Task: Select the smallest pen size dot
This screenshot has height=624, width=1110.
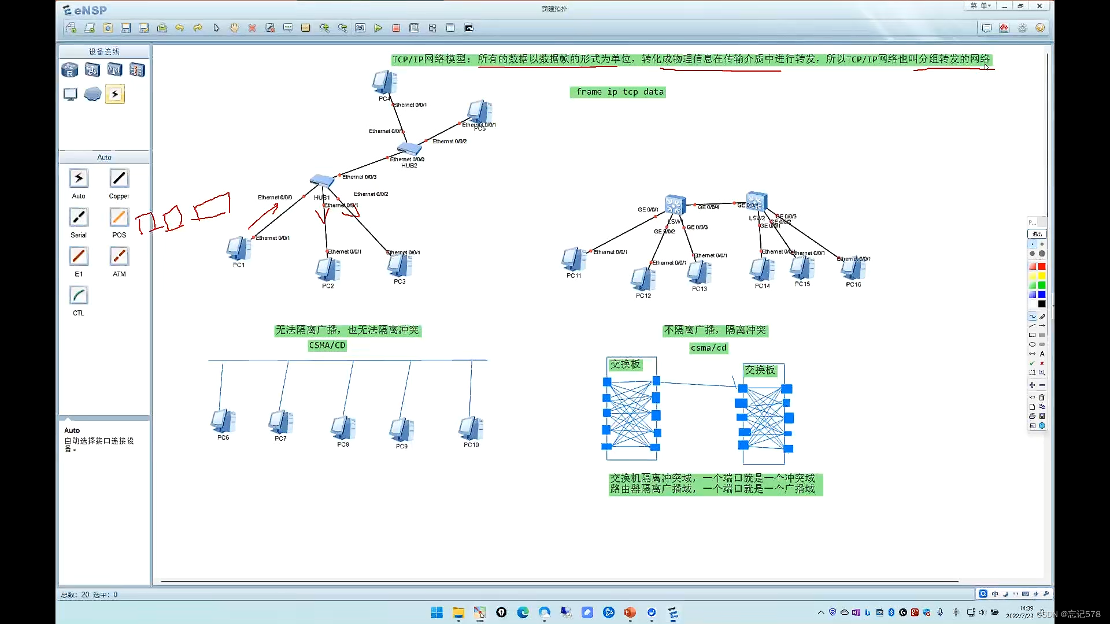Action: 1033,244
